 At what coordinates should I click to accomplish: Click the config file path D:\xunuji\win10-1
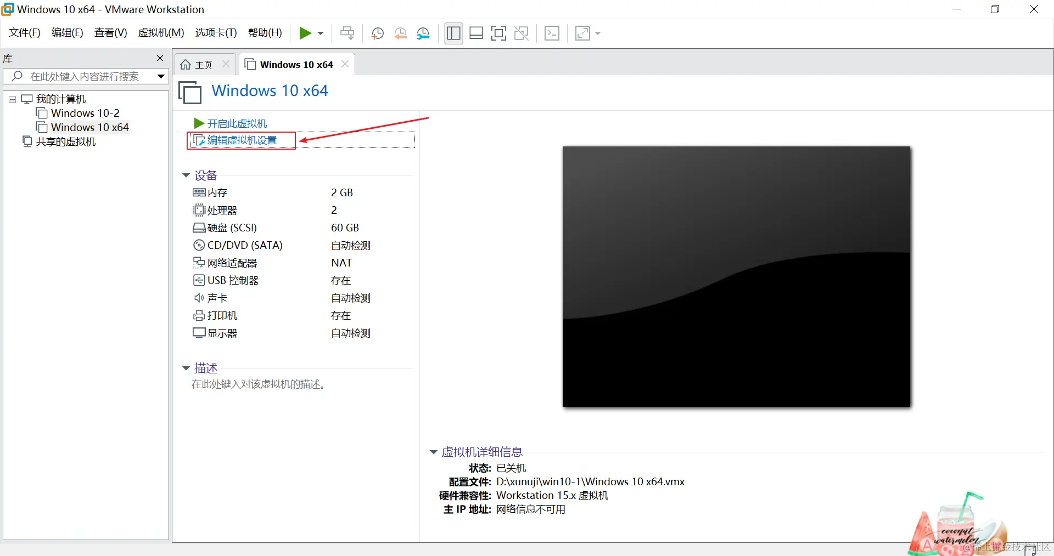point(590,481)
